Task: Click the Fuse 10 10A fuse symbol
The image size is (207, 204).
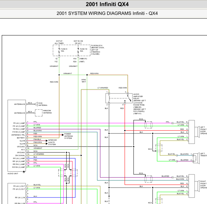Action: pyautogui.click(x=78, y=50)
